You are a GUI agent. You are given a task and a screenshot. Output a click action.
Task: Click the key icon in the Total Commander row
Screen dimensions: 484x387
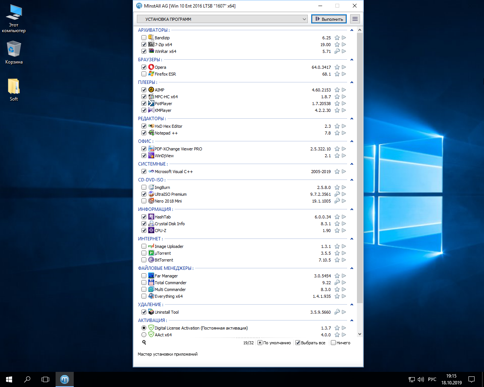(x=337, y=283)
